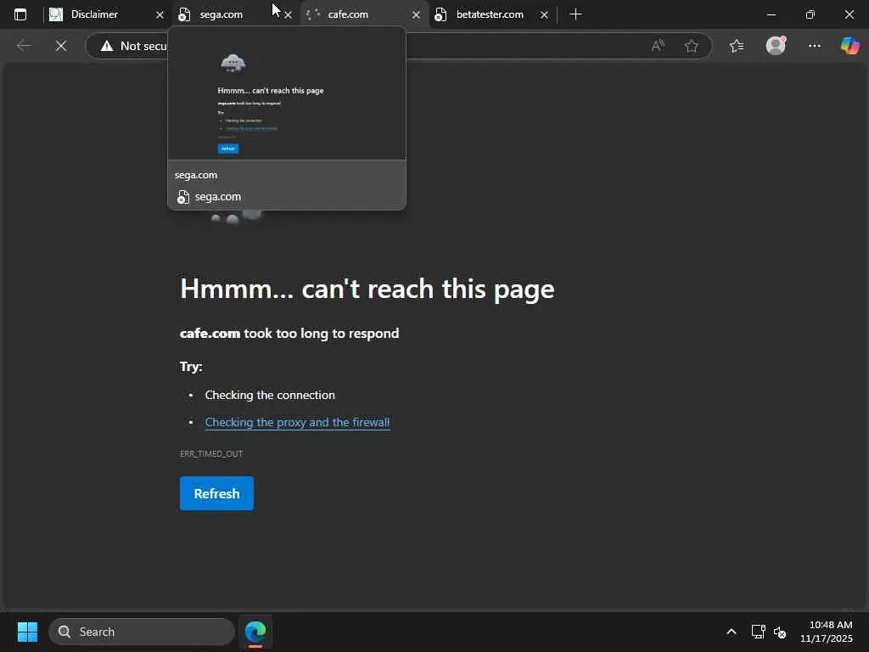The image size is (869, 652).
Task: Click the Refresh button
Action: (x=216, y=493)
